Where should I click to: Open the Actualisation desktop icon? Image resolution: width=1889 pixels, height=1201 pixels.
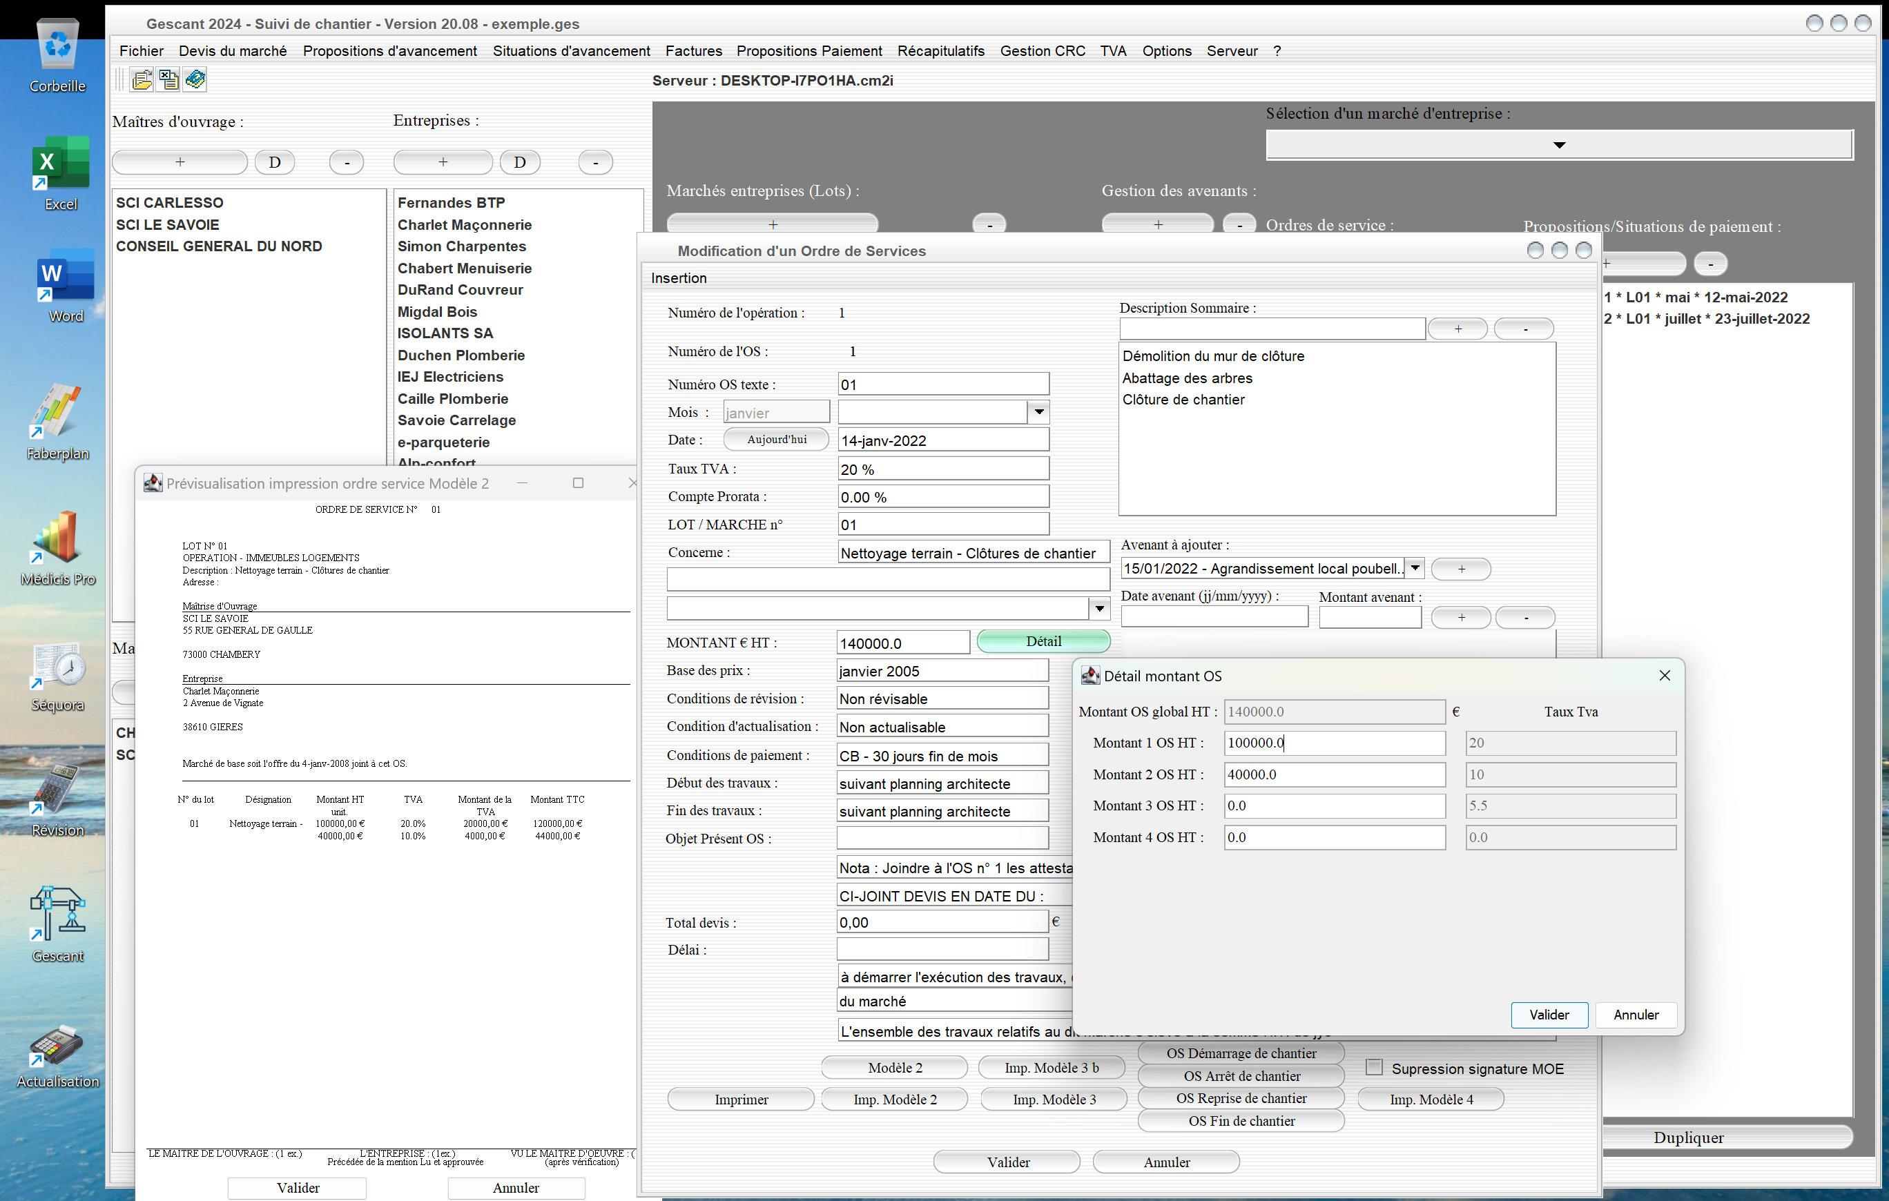[57, 1056]
